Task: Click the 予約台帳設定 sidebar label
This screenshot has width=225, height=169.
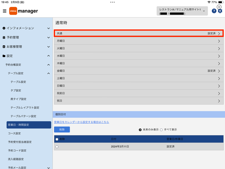Action: [x=13, y=65]
